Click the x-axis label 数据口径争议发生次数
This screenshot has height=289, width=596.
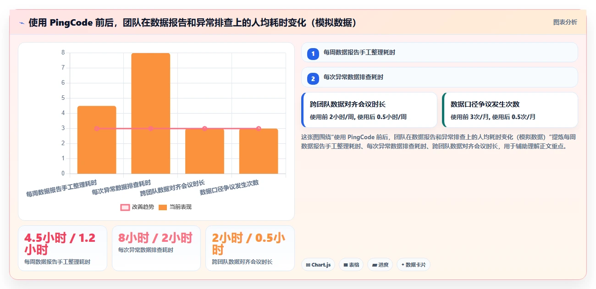[229, 187]
